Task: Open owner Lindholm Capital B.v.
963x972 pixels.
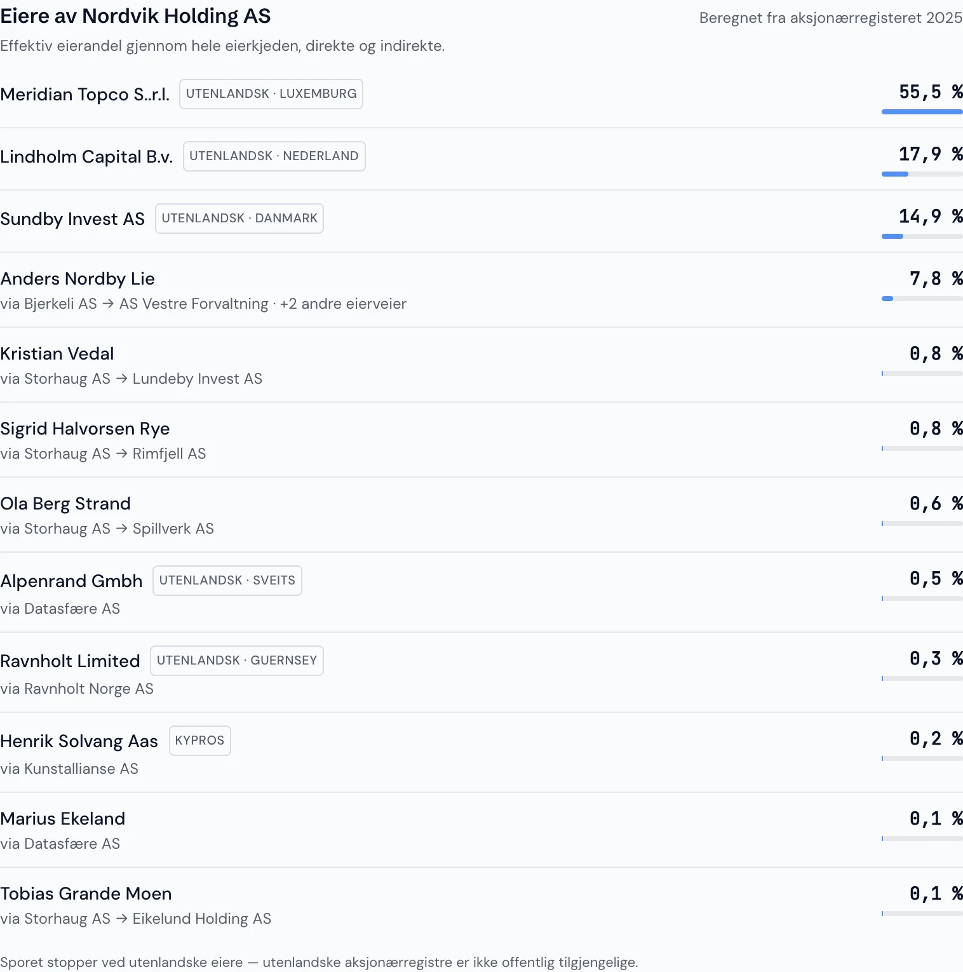Action: click(x=86, y=156)
